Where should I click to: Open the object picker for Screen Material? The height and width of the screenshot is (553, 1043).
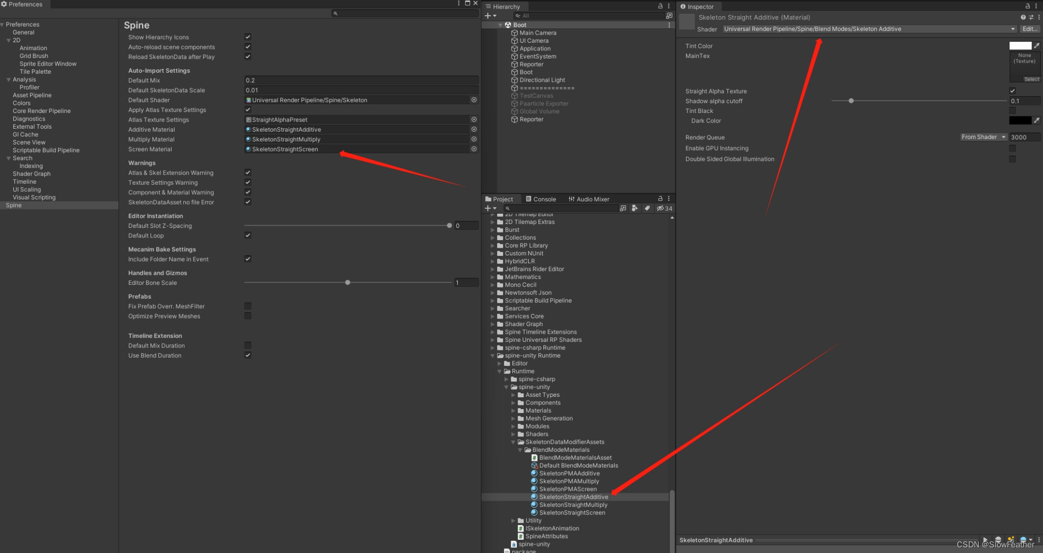(x=474, y=149)
